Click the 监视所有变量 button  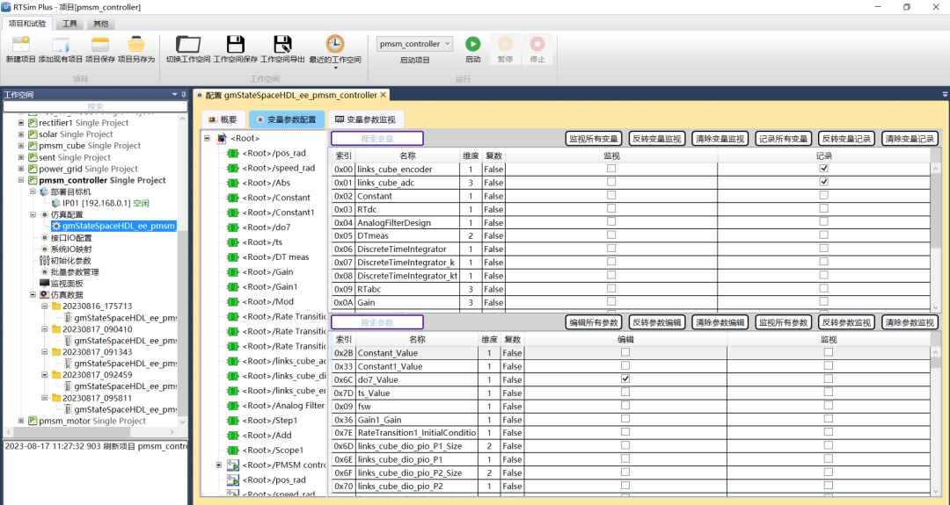pos(594,139)
